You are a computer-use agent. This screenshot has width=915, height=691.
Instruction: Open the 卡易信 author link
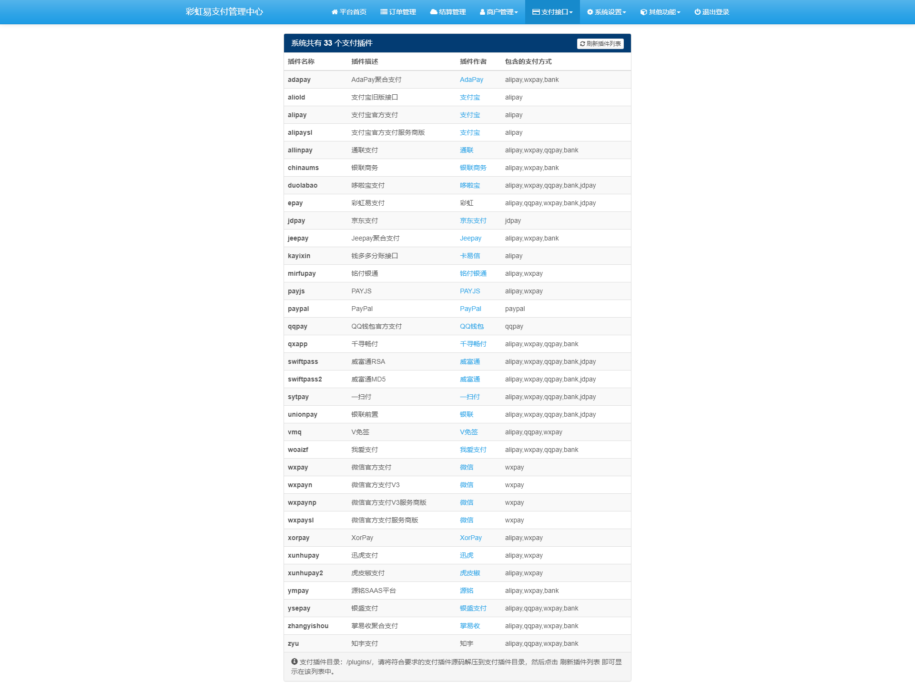click(470, 256)
